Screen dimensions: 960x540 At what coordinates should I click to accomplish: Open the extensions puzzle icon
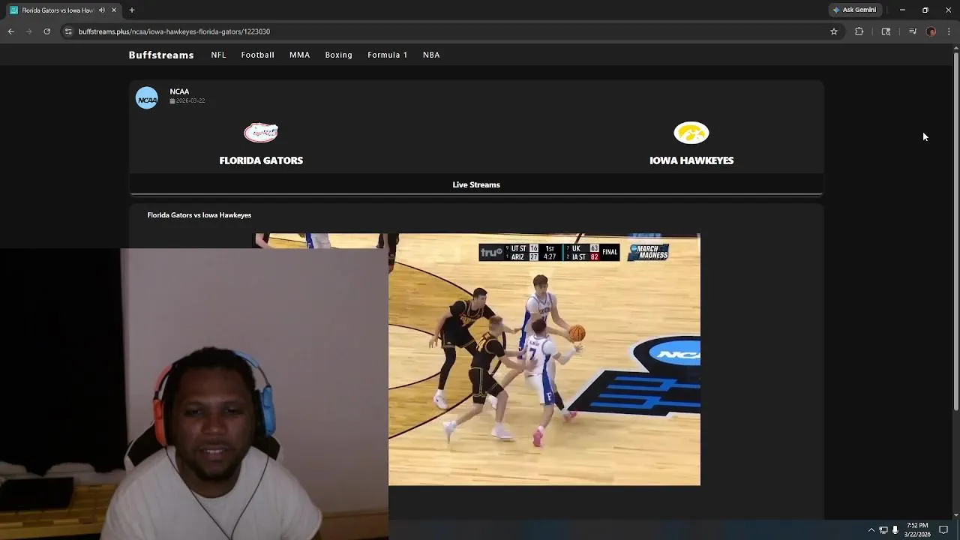pos(859,31)
